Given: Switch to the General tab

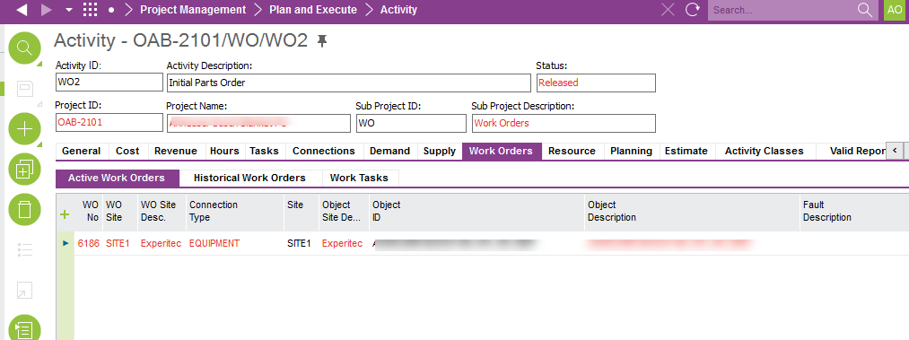Looking at the screenshot, I should click(81, 152).
